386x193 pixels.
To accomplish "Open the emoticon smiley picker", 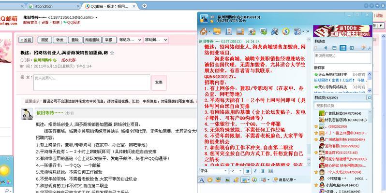I will coord(209,180).
